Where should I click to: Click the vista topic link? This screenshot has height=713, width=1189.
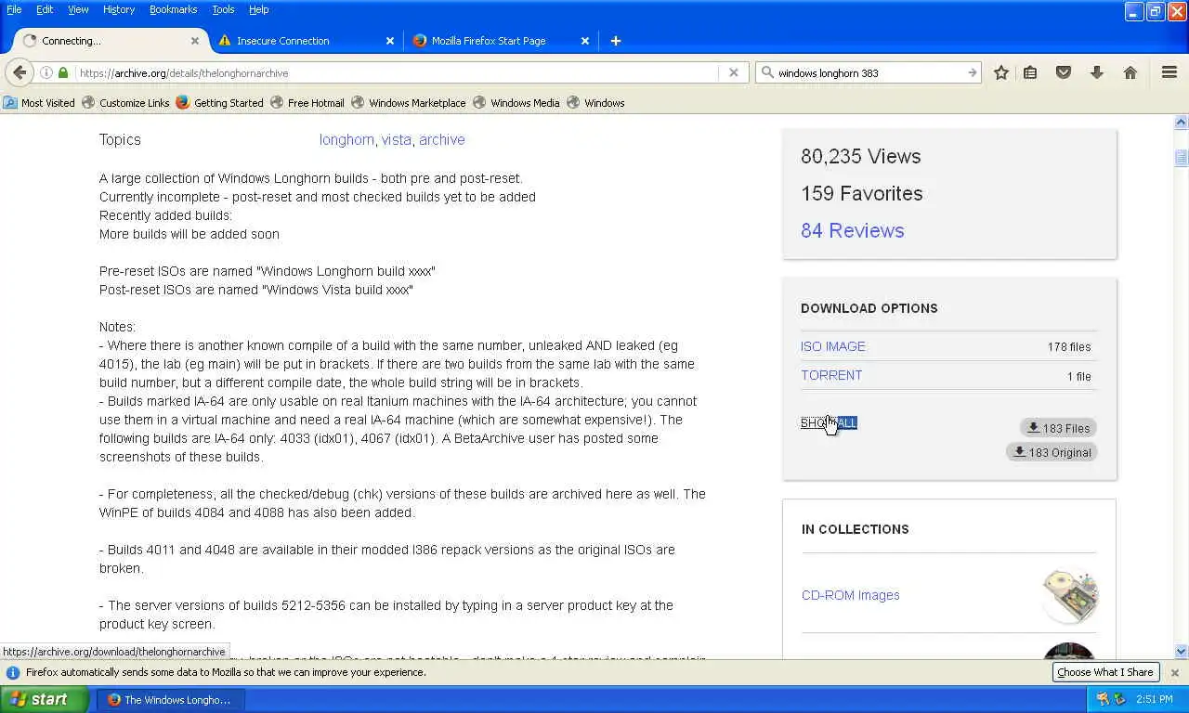[x=396, y=139]
